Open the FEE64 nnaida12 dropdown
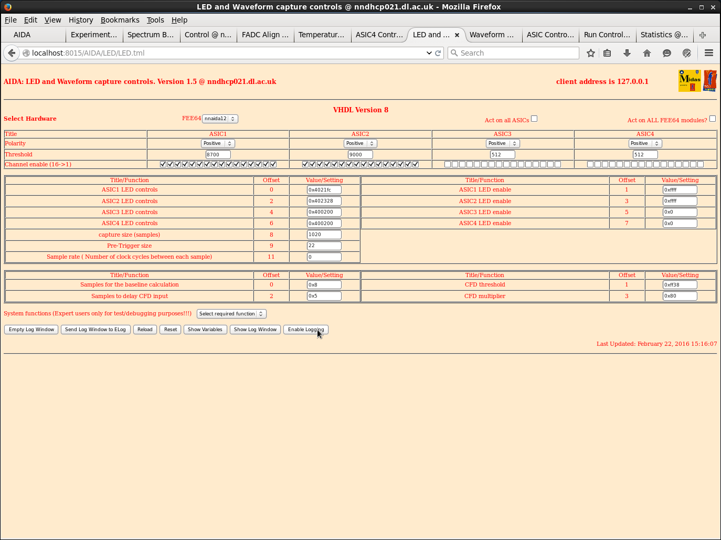This screenshot has width=721, height=540. (x=220, y=119)
